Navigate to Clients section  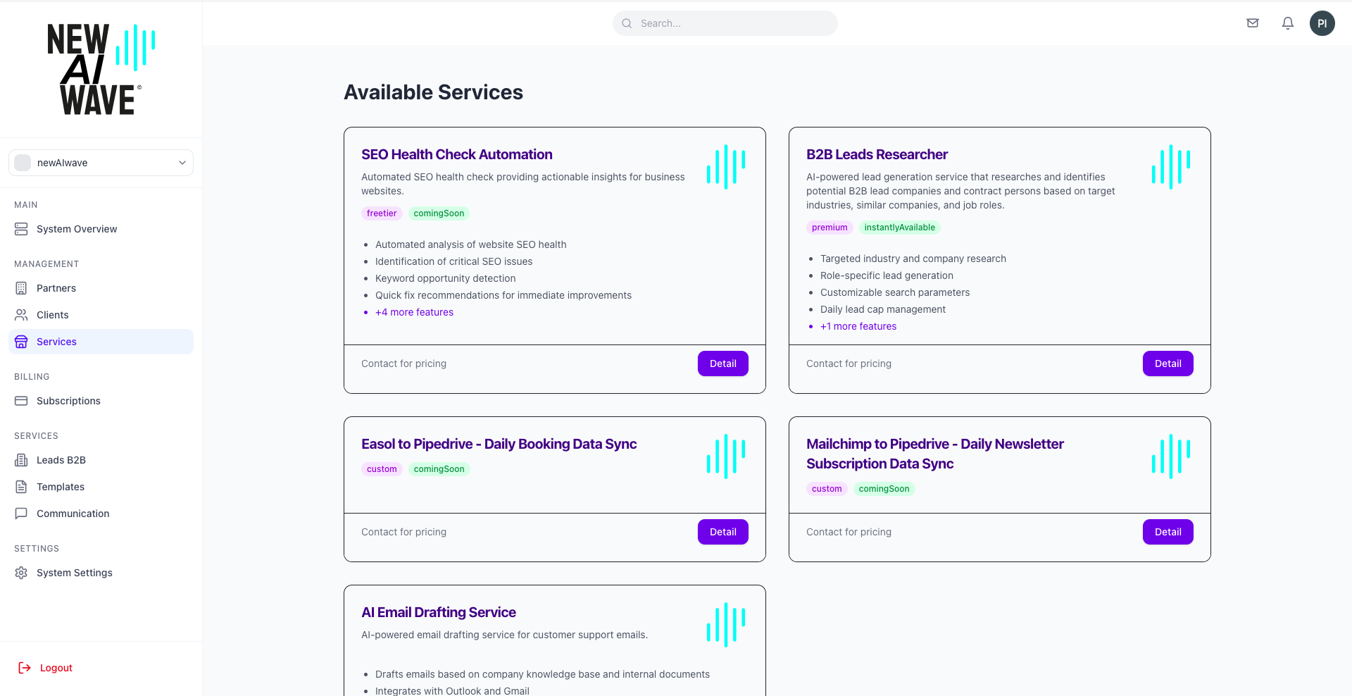point(101,315)
